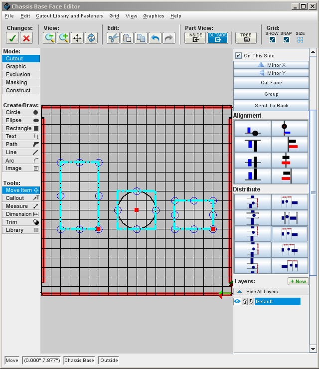Select the pan view arrows icon

pos(77,38)
